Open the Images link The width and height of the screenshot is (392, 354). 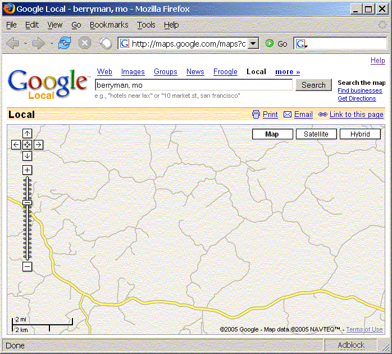(133, 72)
